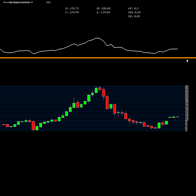Click the 'OC: 0.2' reading
Image resolution: width=196 pixels, height=196 pixels.
click(x=133, y=9)
